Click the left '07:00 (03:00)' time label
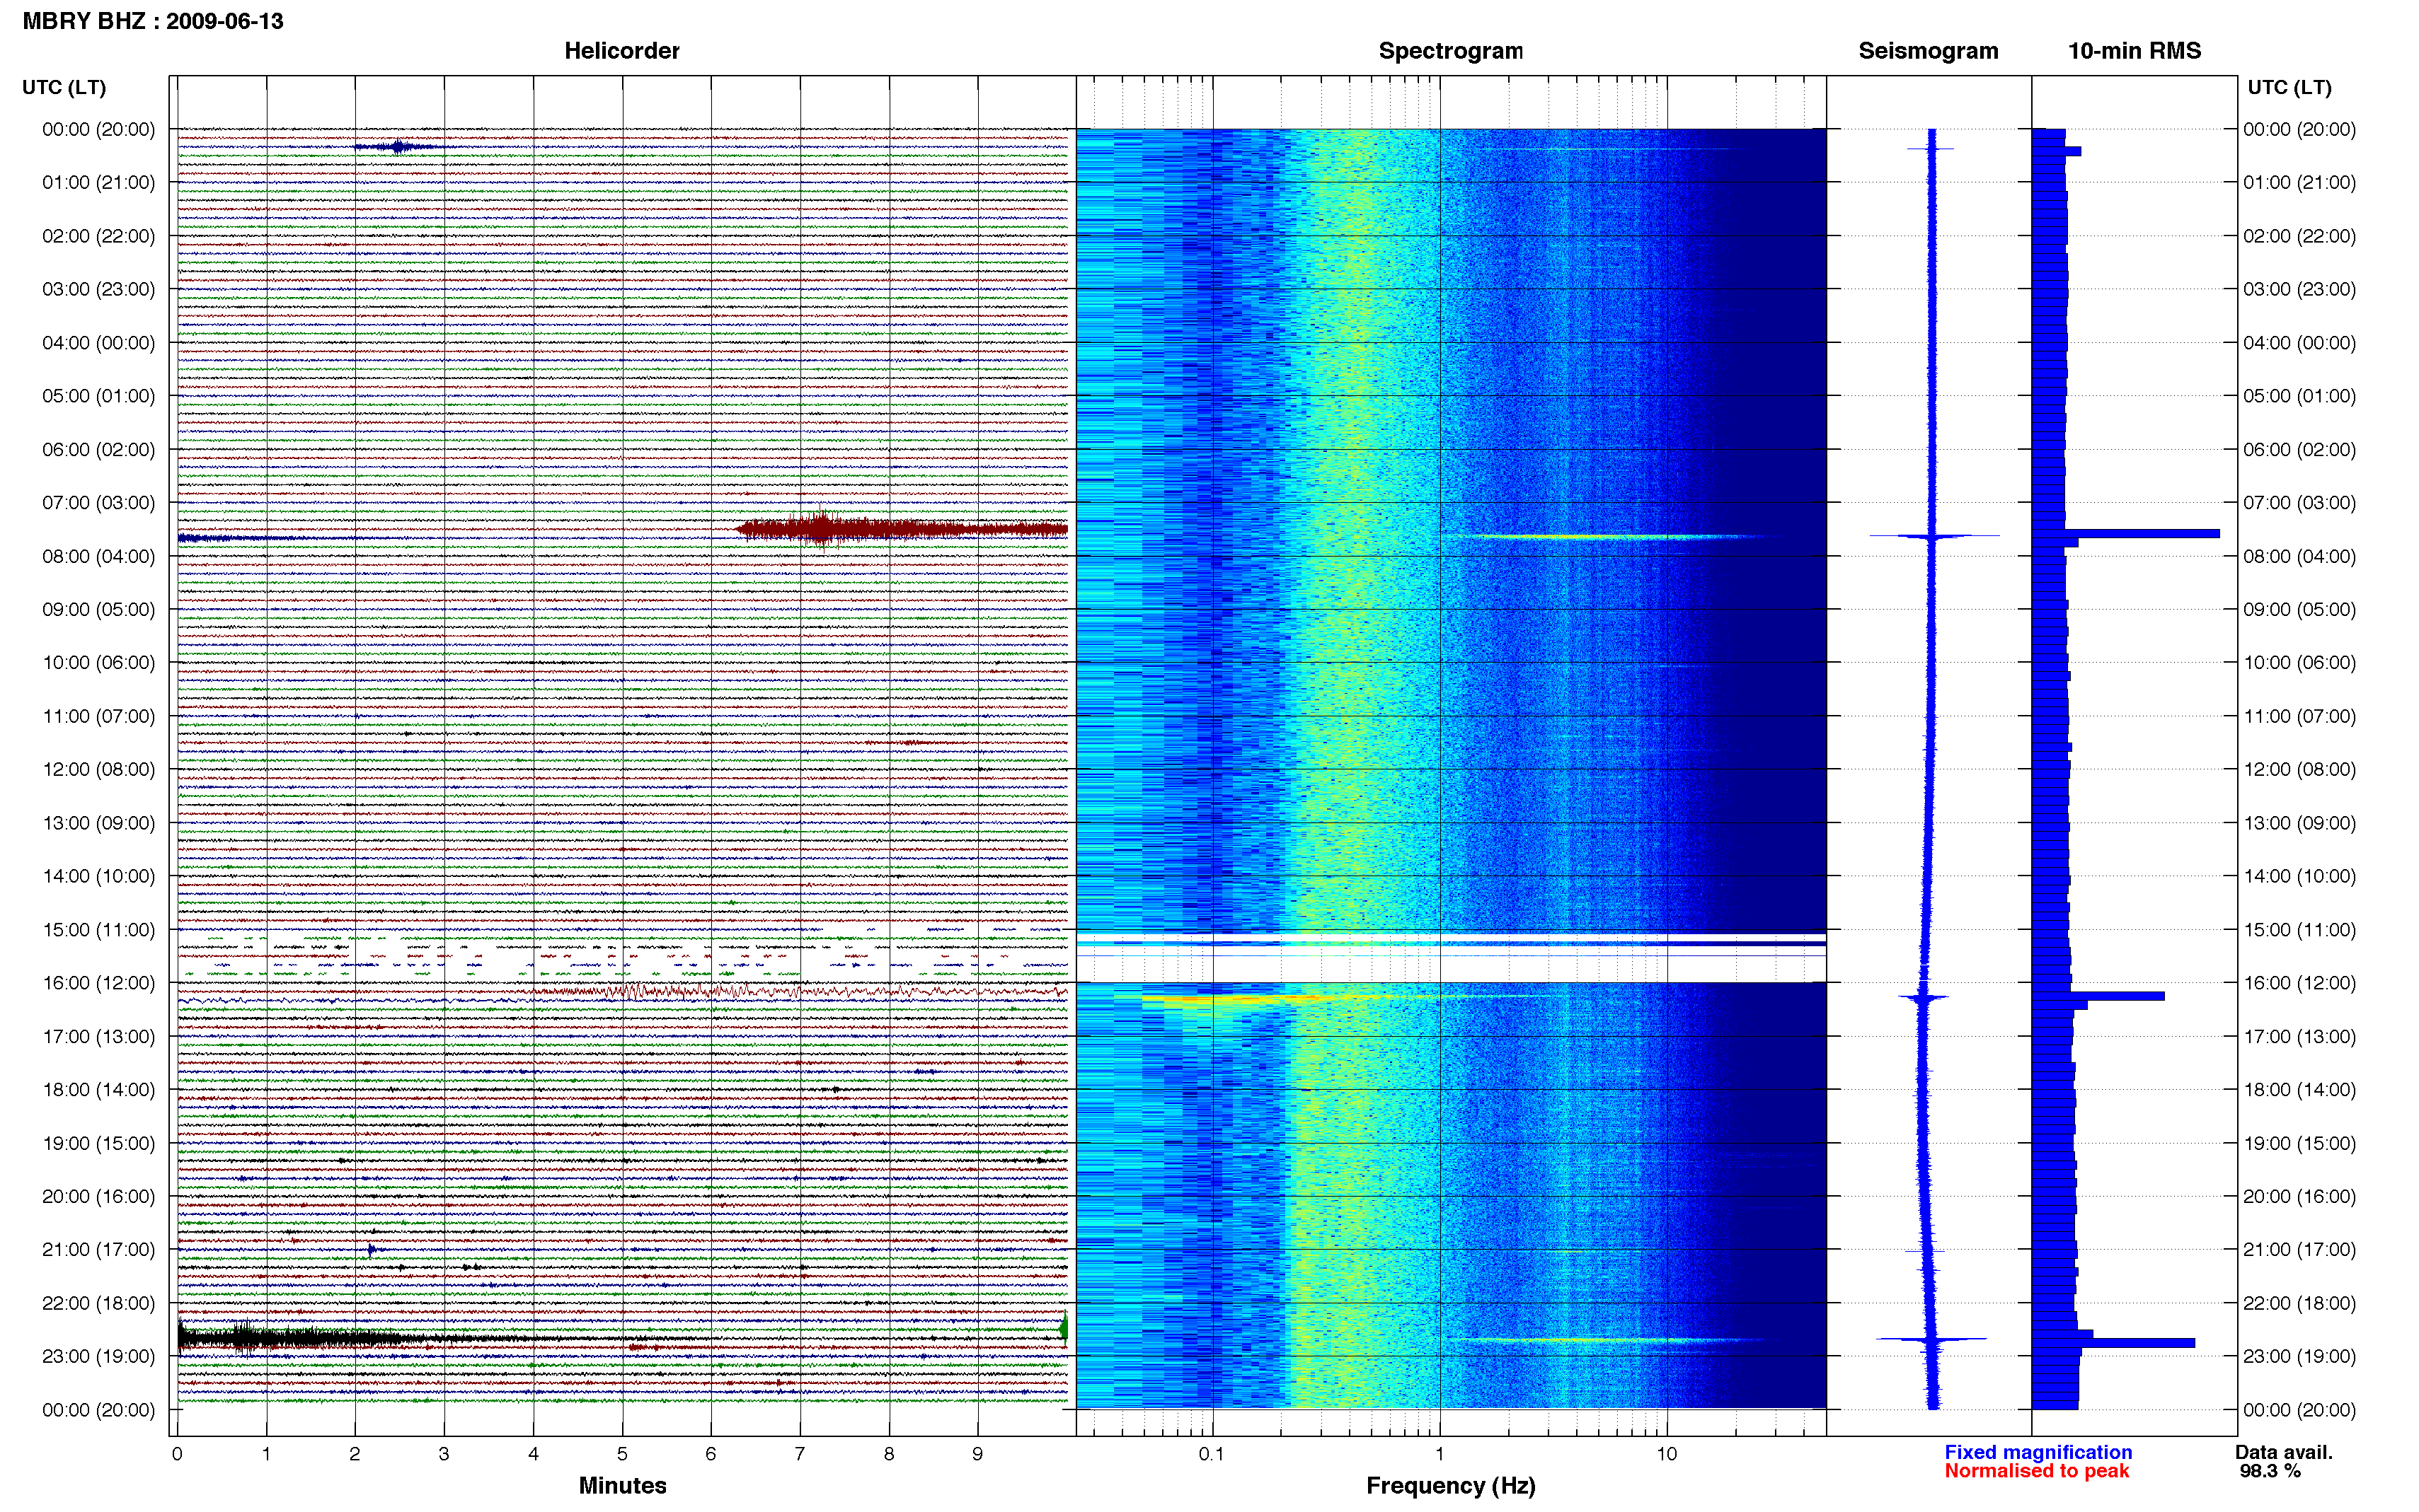 click(x=98, y=502)
